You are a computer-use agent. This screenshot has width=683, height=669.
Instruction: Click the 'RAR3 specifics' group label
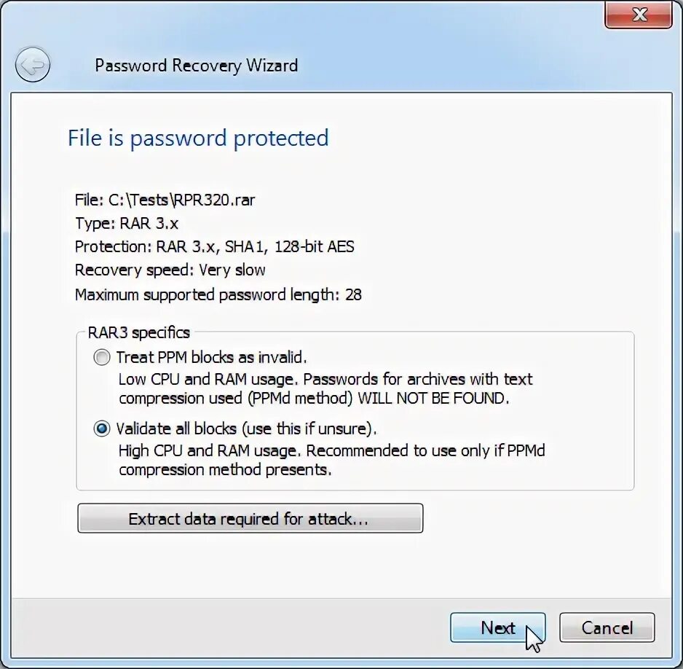[x=138, y=332]
